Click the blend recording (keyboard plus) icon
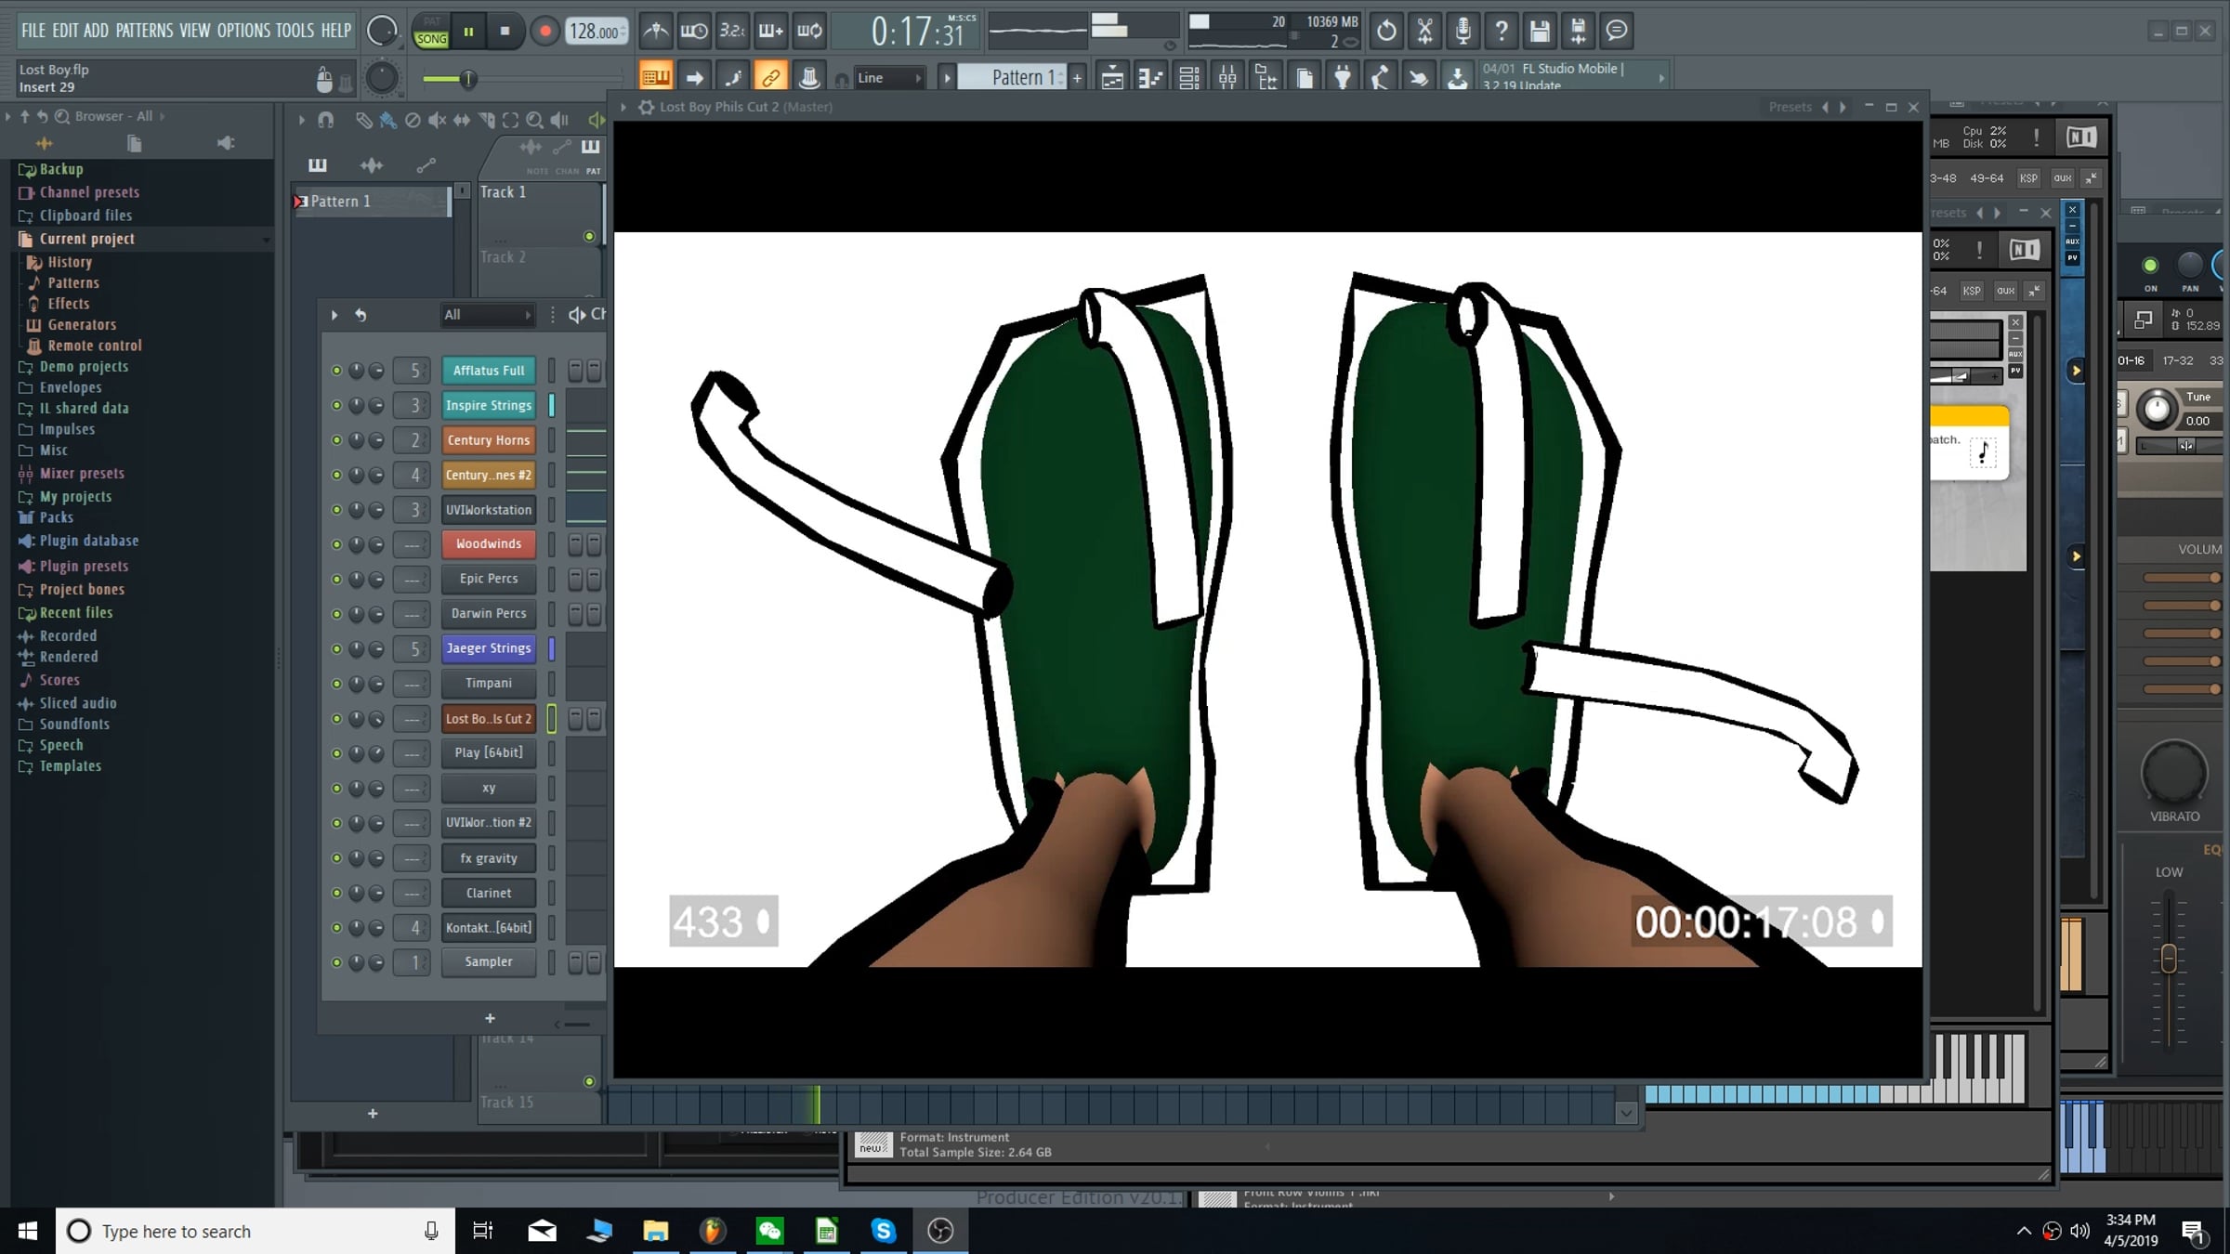 [770, 31]
